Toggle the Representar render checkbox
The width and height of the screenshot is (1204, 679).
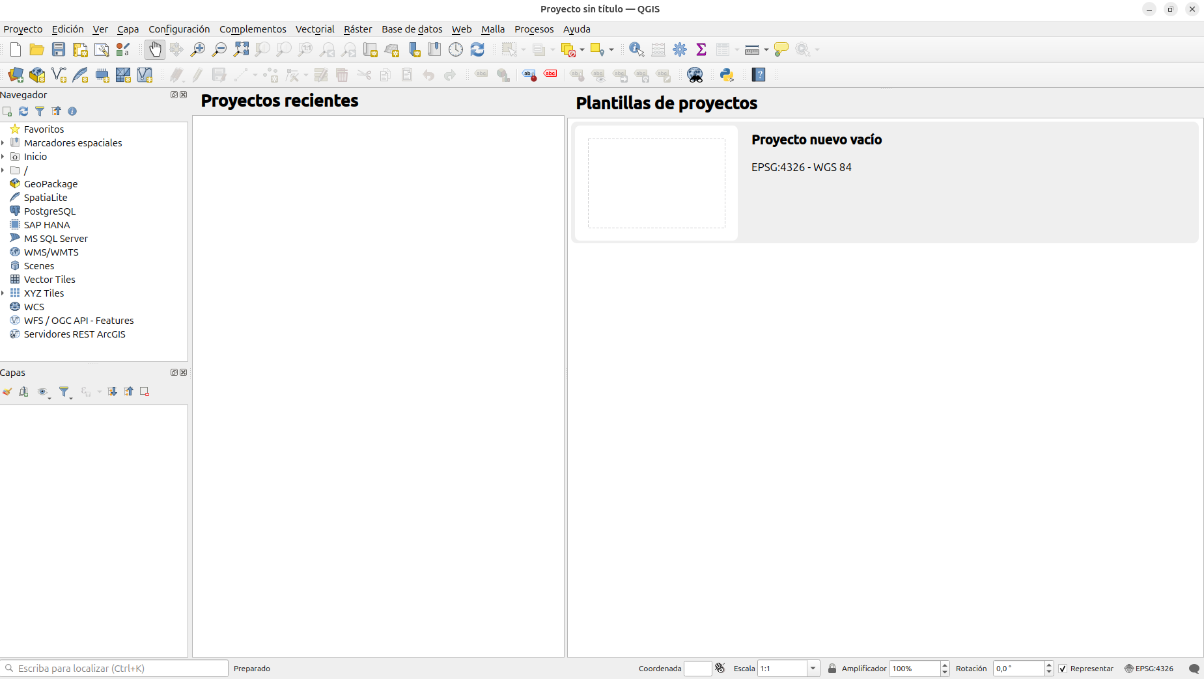[1063, 669]
